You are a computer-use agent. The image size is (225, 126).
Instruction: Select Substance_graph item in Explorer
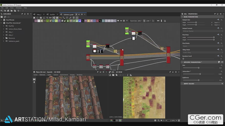[x=14, y=41]
